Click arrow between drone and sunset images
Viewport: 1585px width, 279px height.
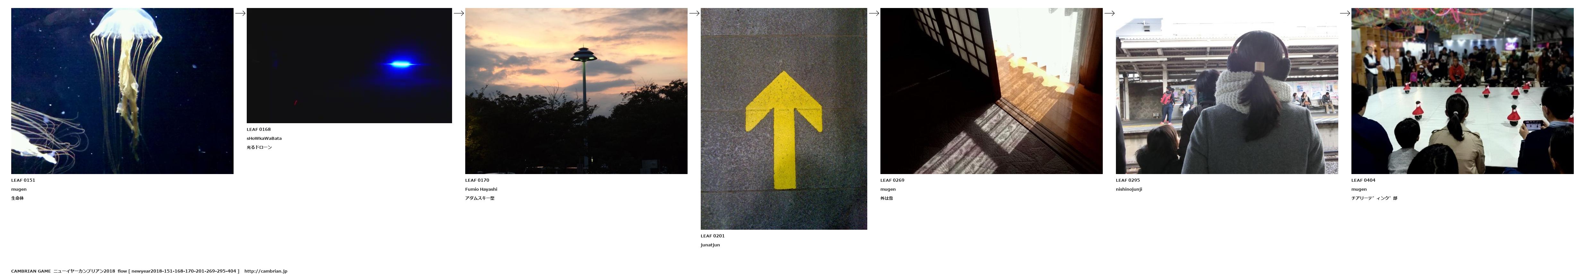(459, 13)
